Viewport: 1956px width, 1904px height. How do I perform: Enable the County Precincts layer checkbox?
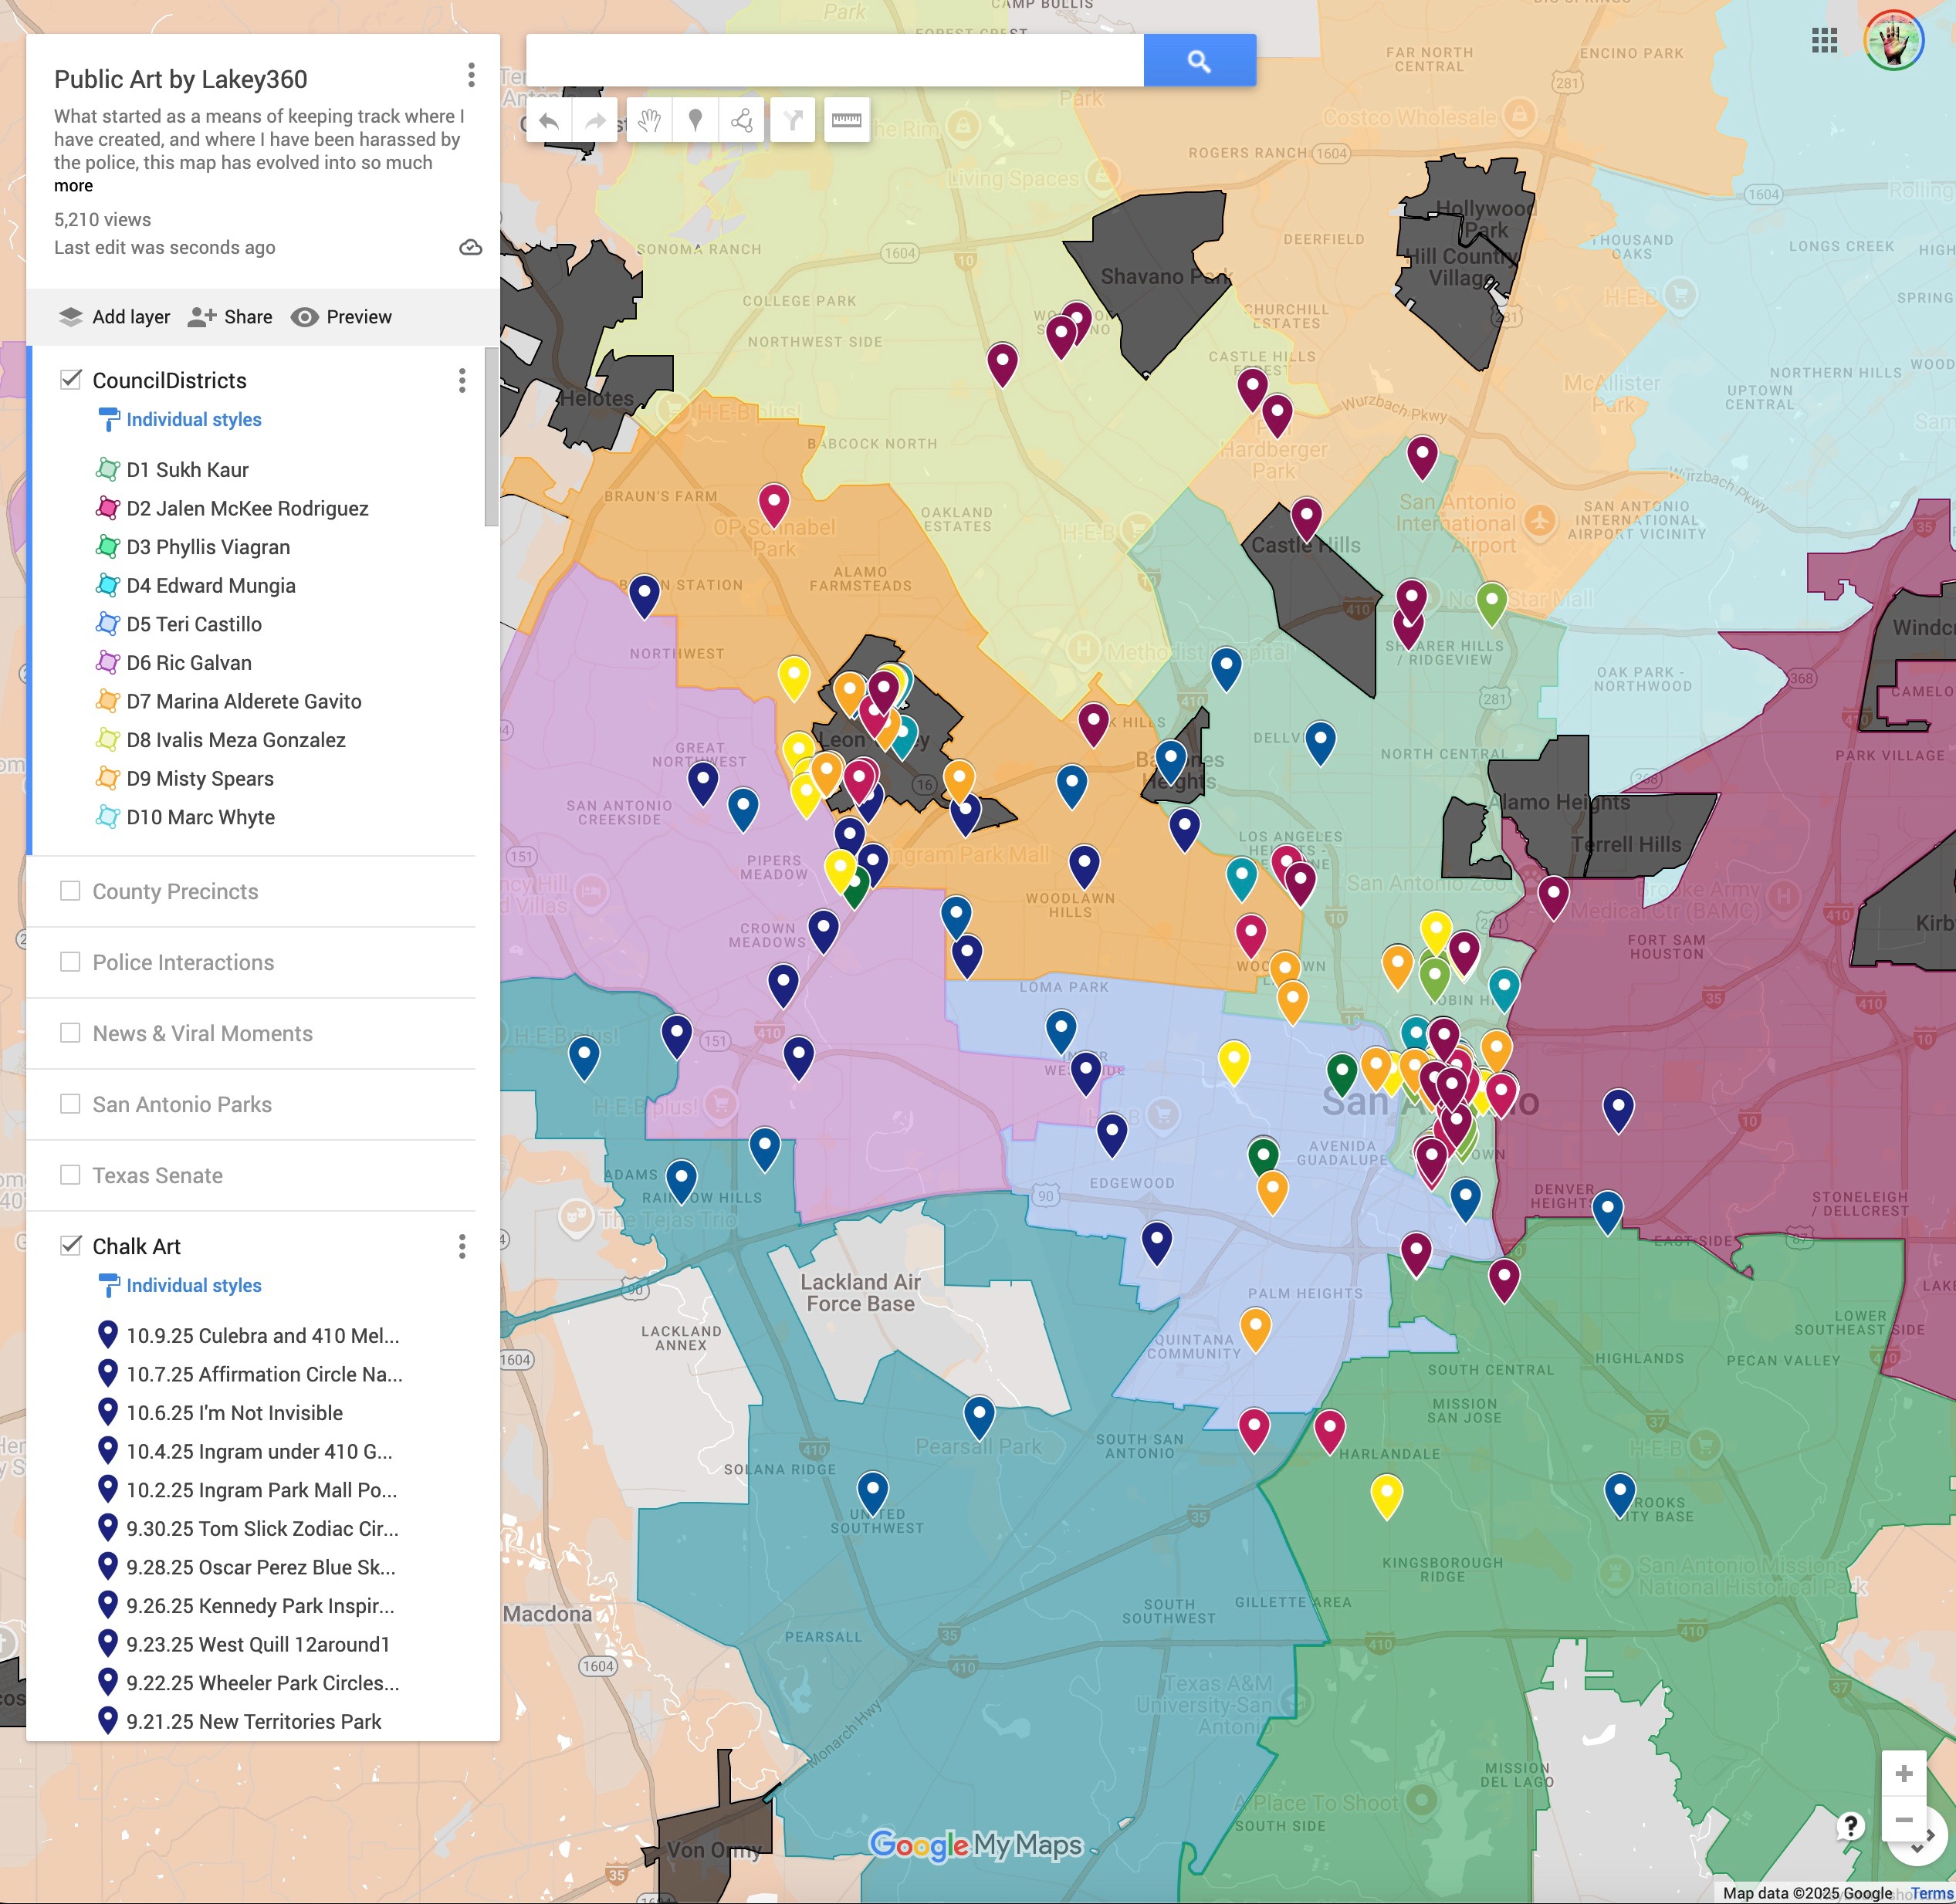click(70, 890)
